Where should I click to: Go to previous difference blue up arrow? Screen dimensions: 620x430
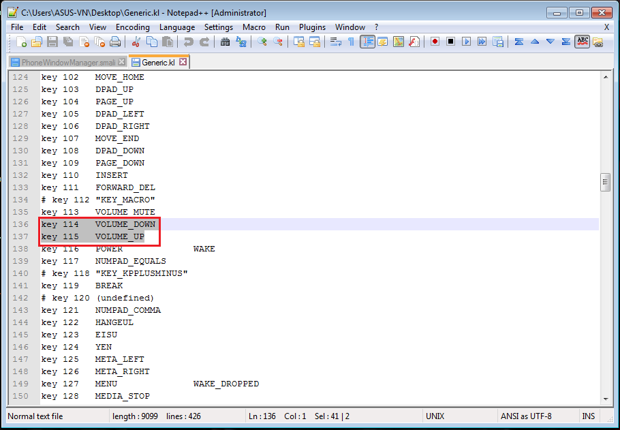pyautogui.click(x=535, y=42)
